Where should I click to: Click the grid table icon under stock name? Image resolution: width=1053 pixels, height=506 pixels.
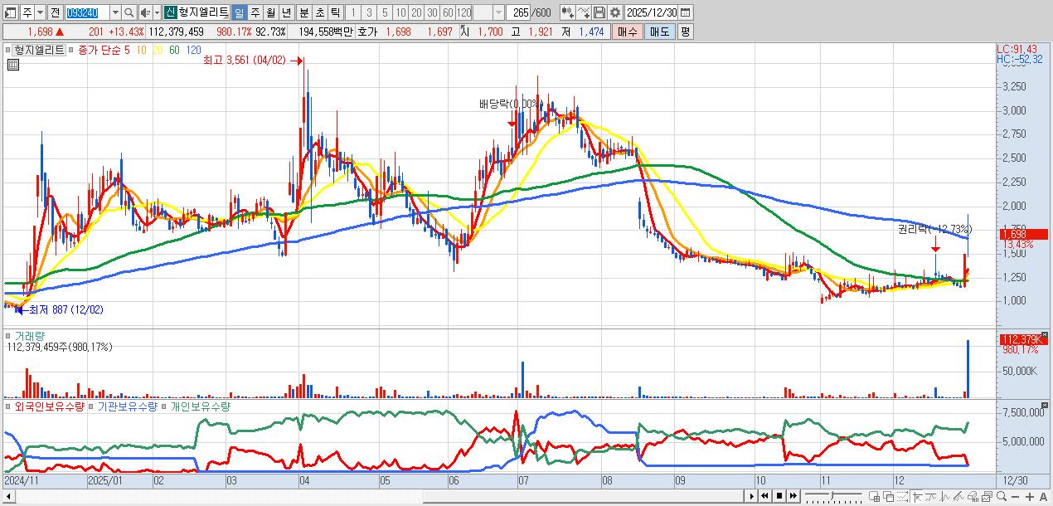point(12,64)
